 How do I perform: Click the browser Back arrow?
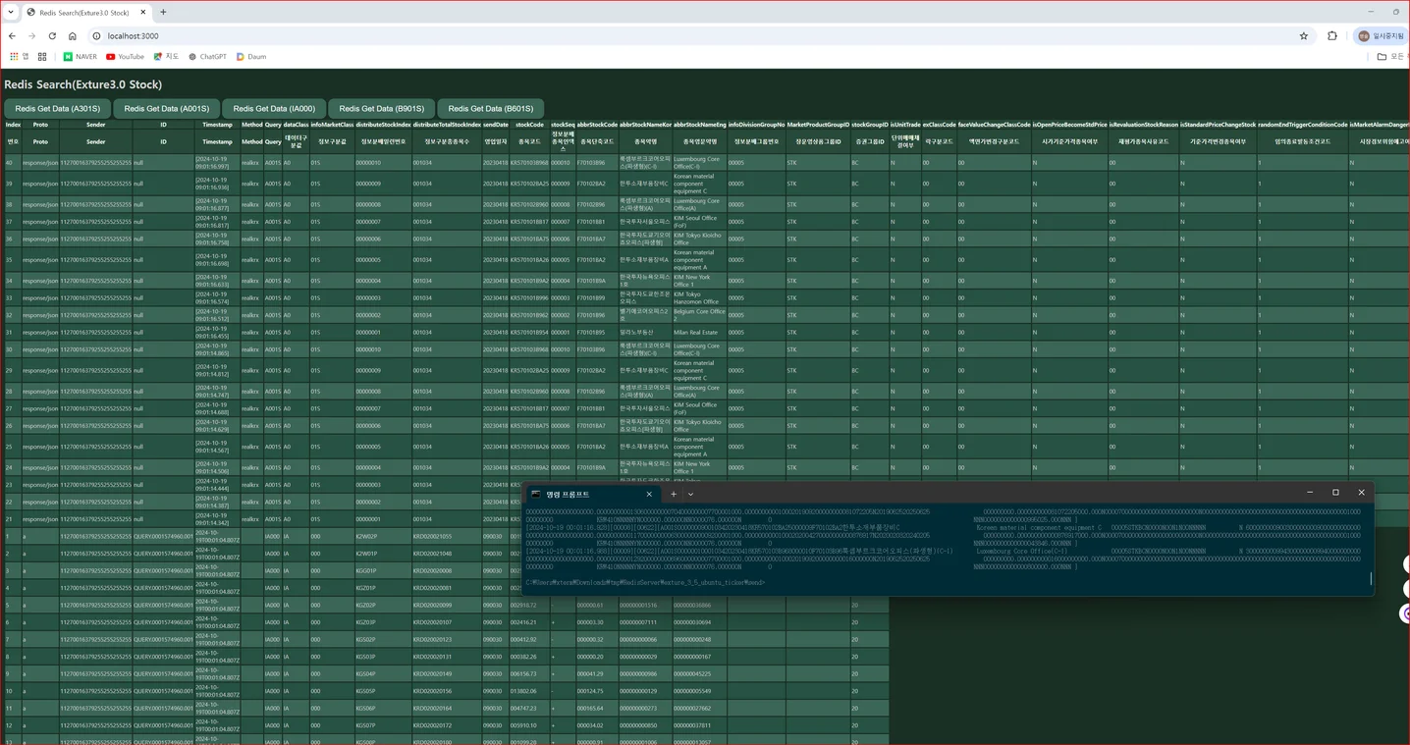pyautogui.click(x=12, y=36)
